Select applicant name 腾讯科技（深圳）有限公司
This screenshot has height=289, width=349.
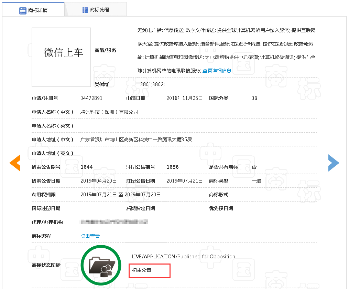(x=109, y=112)
